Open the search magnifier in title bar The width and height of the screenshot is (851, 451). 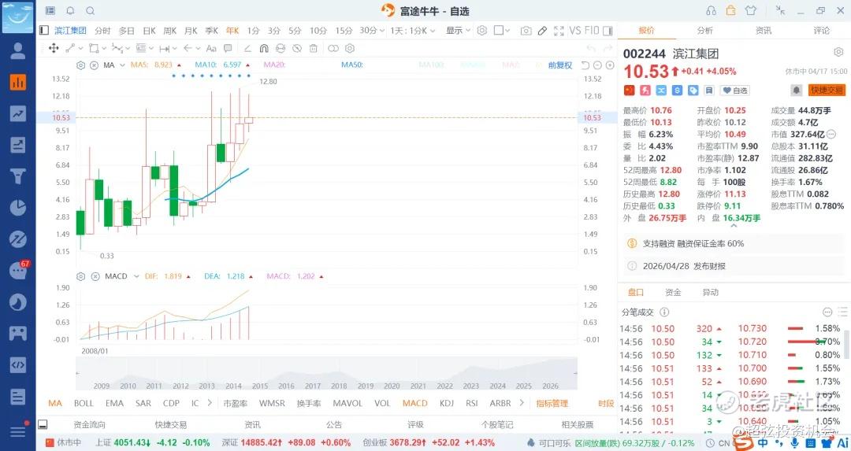91,11
